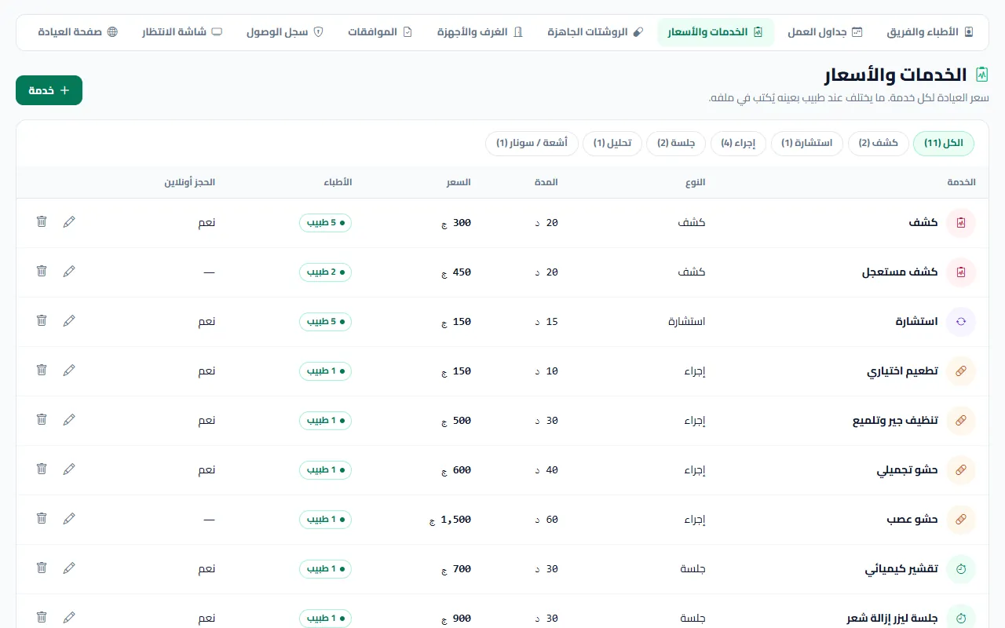Delete the كشف مستعجل service
Viewport: 1005px width, 628px height.
(42, 272)
